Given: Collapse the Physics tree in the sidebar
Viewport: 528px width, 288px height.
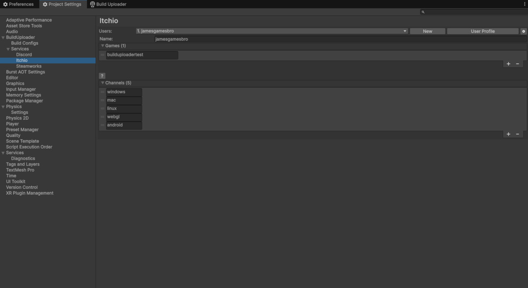Looking at the screenshot, I should (3, 106).
